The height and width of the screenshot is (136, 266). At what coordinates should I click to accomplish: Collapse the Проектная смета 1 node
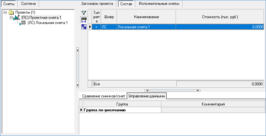coord(11,18)
